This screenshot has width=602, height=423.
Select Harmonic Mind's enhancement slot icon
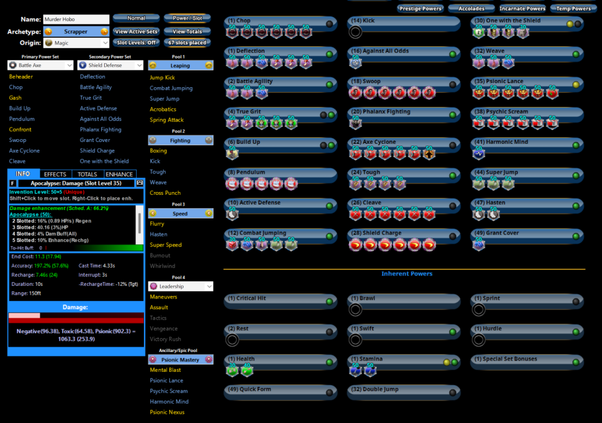[x=478, y=153]
